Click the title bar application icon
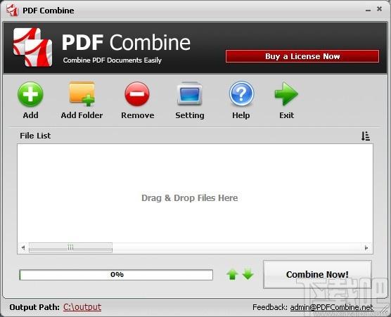The width and height of the screenshot is (391, 317). point(12,11)
